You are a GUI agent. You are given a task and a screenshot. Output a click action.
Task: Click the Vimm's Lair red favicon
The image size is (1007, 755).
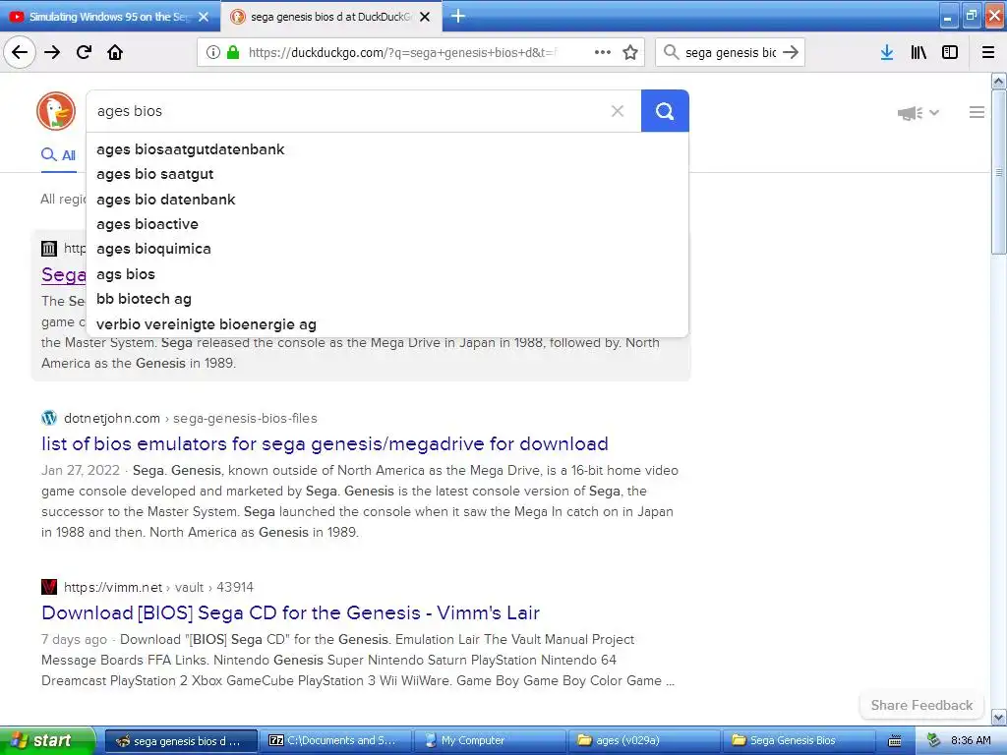tap(49, 587)
